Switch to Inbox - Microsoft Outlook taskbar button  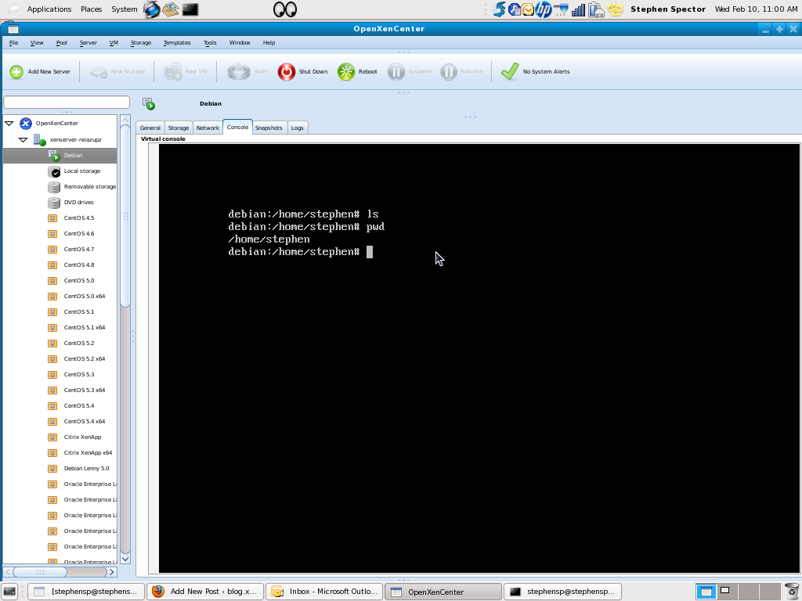[x=324, y=592]
